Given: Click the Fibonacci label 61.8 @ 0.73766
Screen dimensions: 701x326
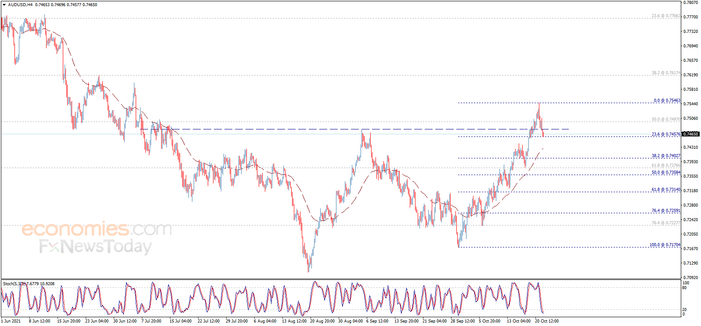Looking at the screenshot, I should click(666, 165).
